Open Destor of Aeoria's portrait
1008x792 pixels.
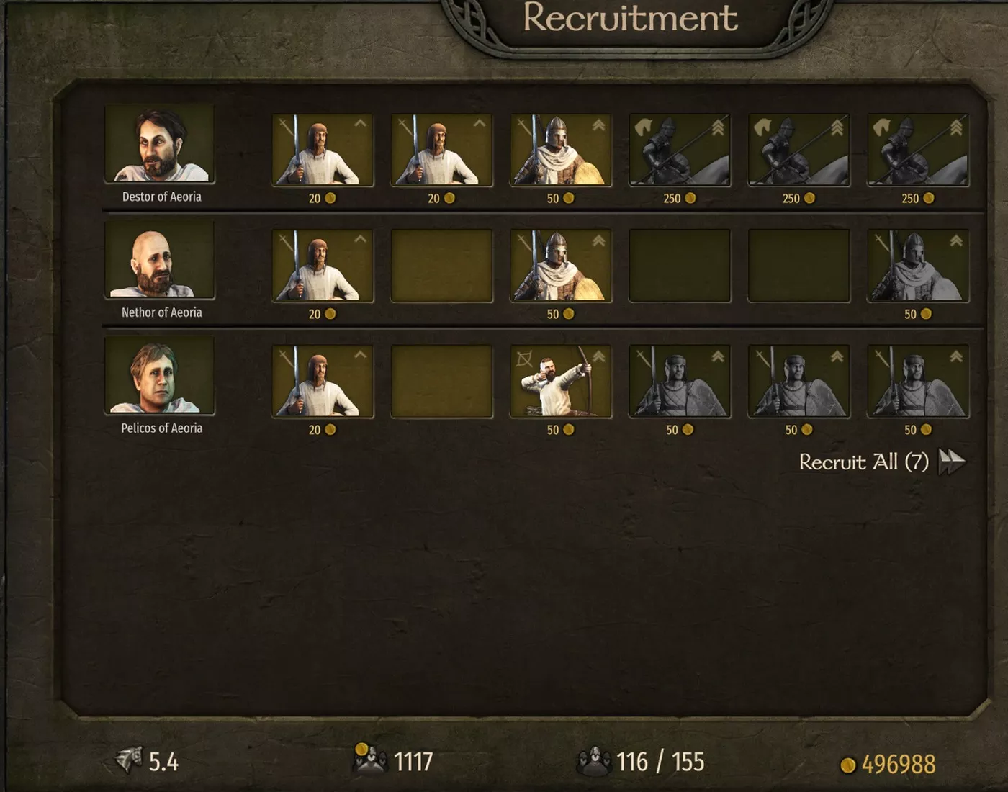[x=159, y=143]
